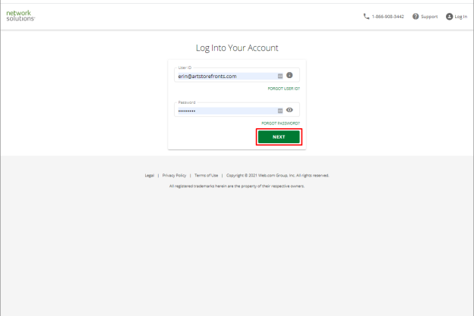The height and width of the screenshot is (316, 474).
Task: Click the Support question mark icon
Action: pyautogui.click(x=416, y=16)
